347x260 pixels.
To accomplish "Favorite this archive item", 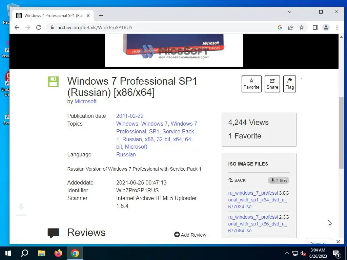I will [251, 84].
